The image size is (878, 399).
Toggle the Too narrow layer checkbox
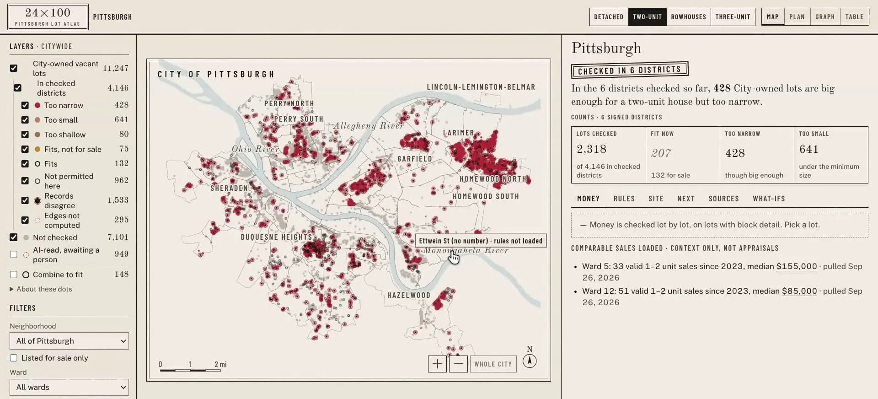(x=25, y=105)
